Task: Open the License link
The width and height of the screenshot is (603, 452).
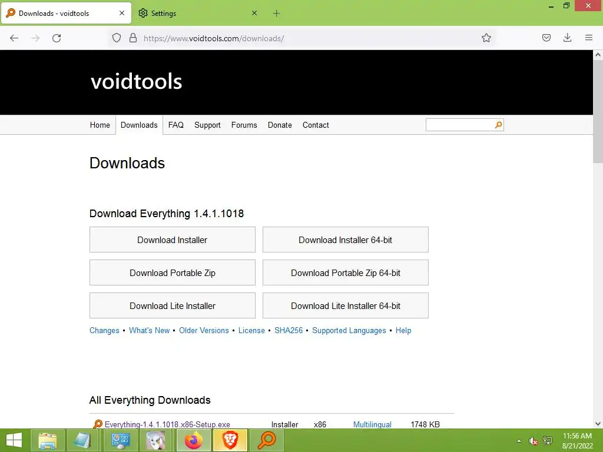Action: (251, 331)
